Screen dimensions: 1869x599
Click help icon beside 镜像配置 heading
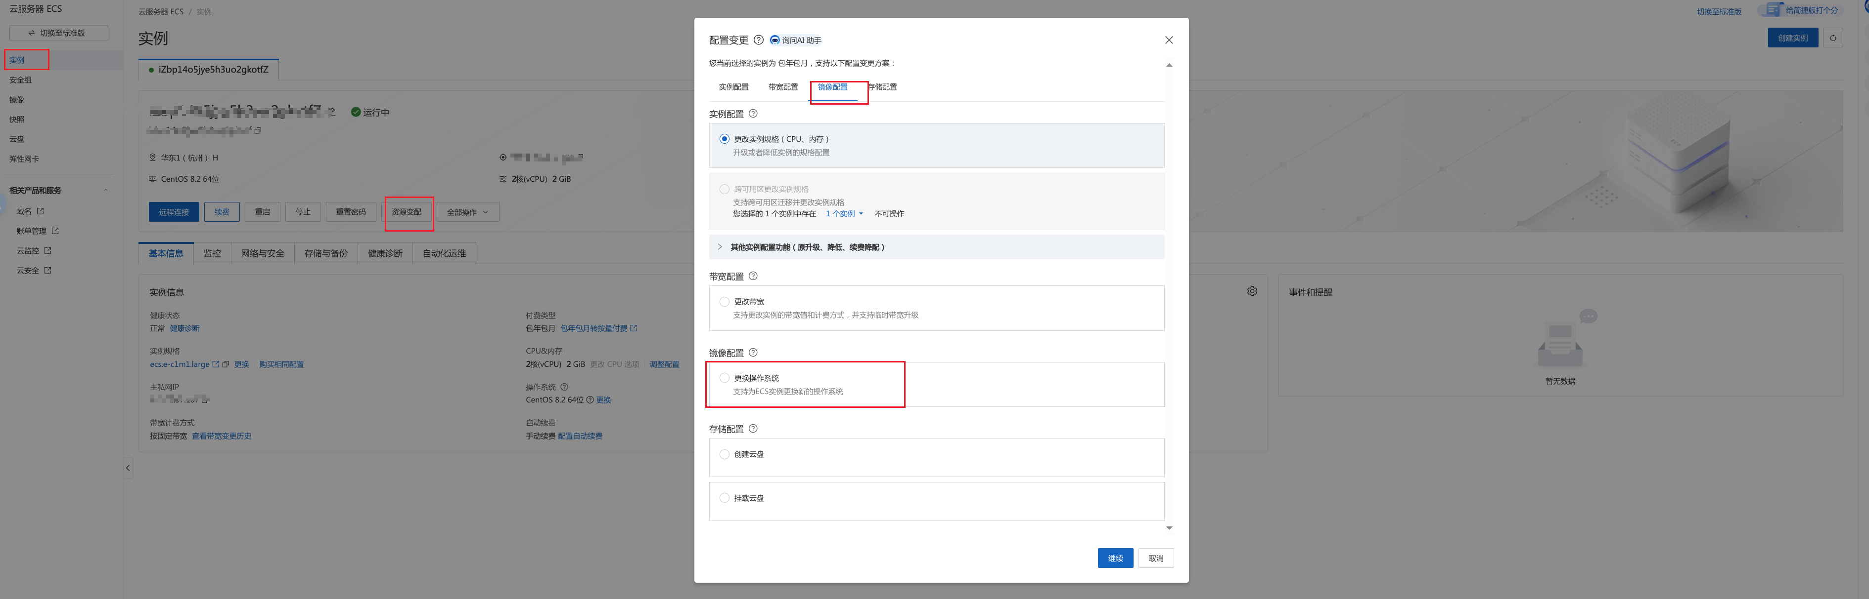pos(753,353)
